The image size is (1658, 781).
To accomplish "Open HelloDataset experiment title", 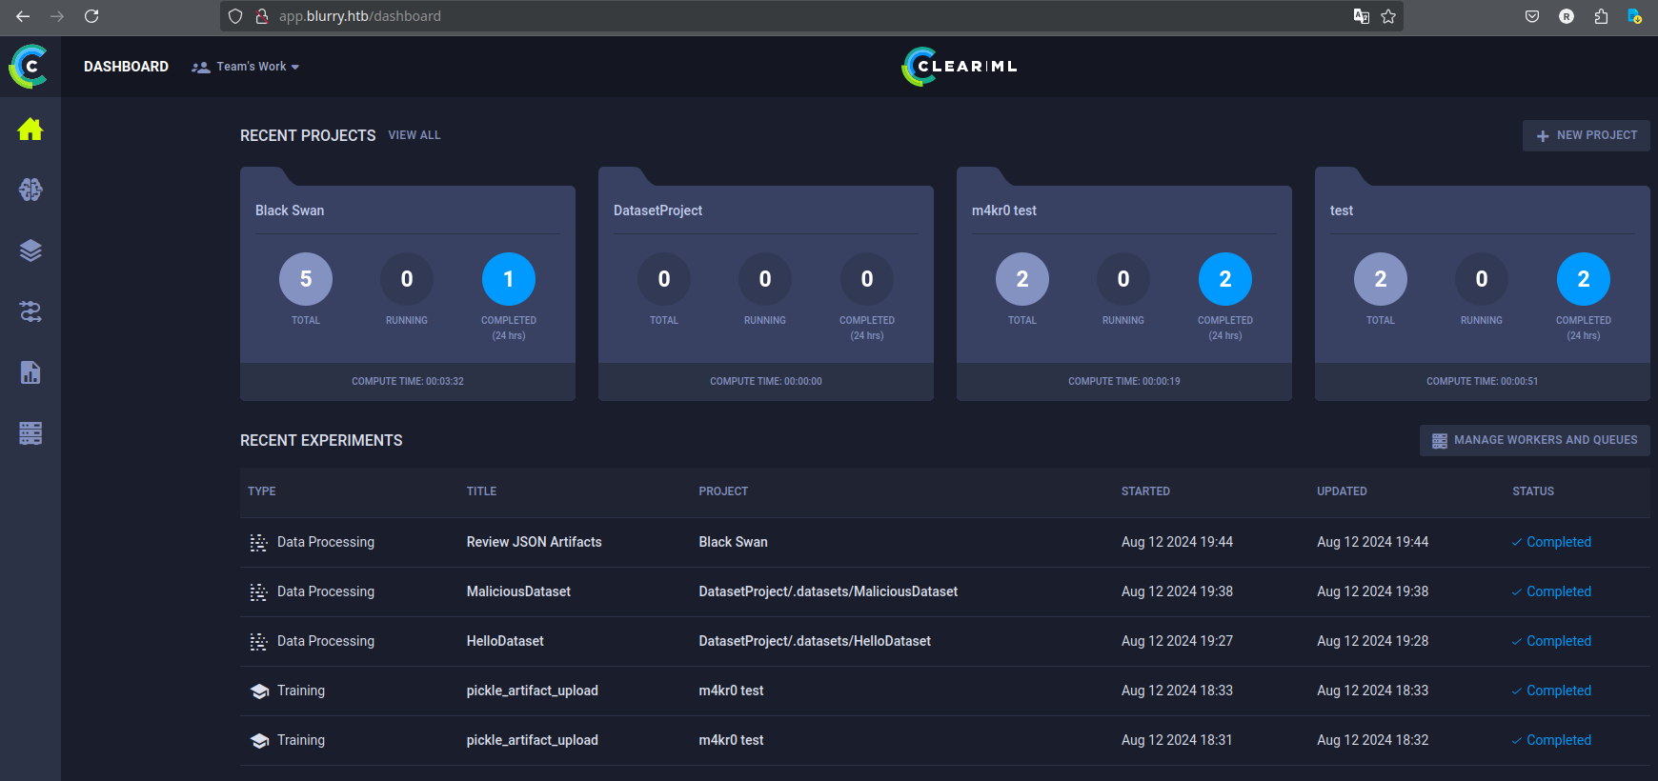I will tap(505, 641).
